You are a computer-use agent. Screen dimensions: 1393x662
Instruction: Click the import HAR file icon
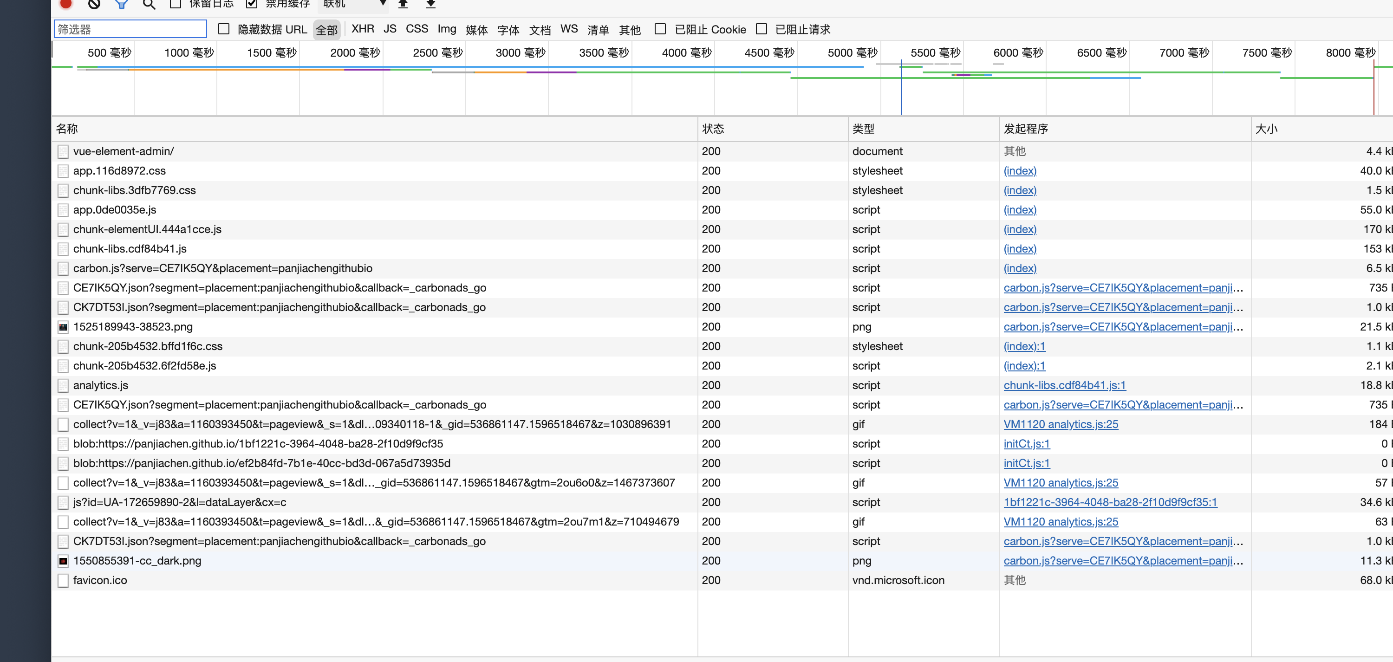point(403,4)
